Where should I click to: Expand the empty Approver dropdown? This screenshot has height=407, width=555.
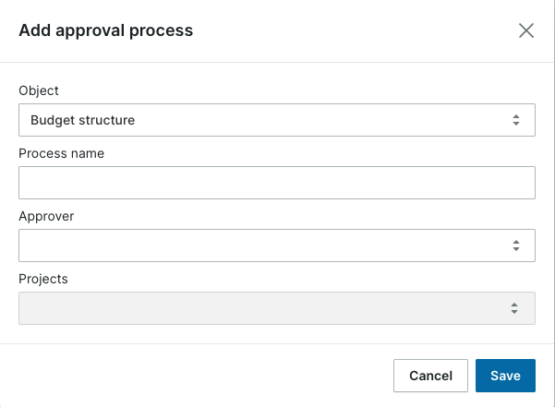click(277, 245)
